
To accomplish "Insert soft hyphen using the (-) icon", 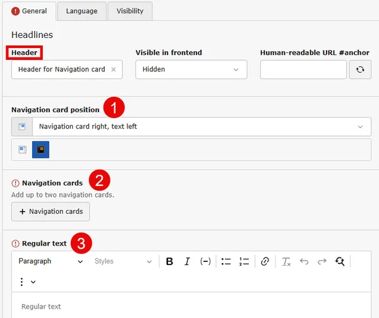I will tap(205, 261).
